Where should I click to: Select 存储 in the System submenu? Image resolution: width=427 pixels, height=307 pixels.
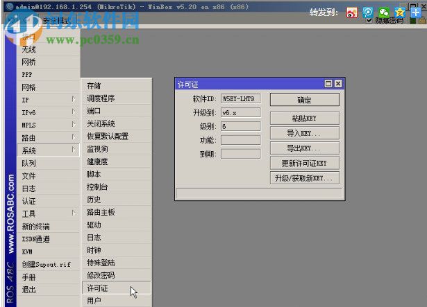[x=116, y=86]
